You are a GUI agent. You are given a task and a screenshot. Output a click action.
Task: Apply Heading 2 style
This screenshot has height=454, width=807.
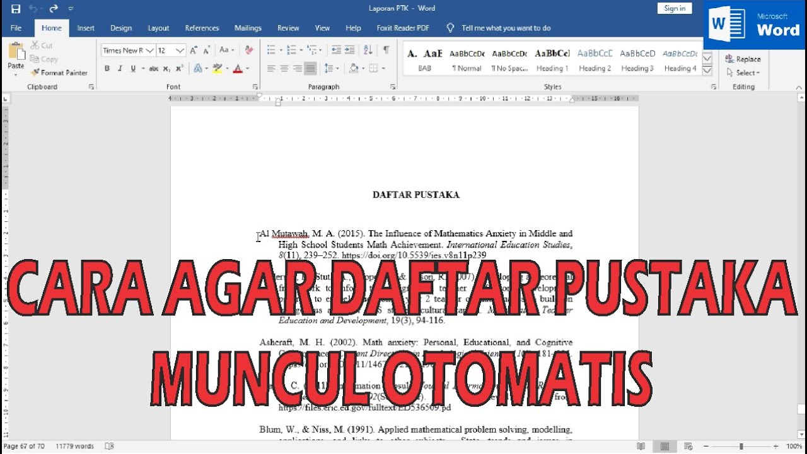[595, 61]
